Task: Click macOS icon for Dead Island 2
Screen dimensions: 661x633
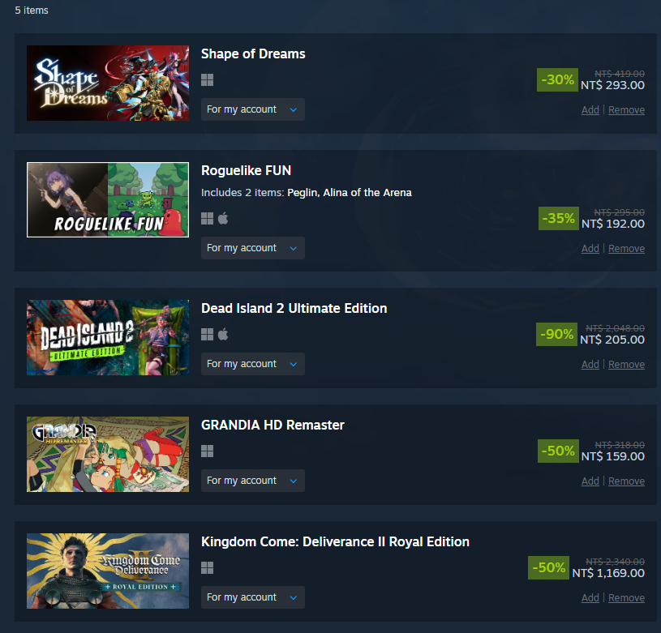Action: (x=223, y=335)
